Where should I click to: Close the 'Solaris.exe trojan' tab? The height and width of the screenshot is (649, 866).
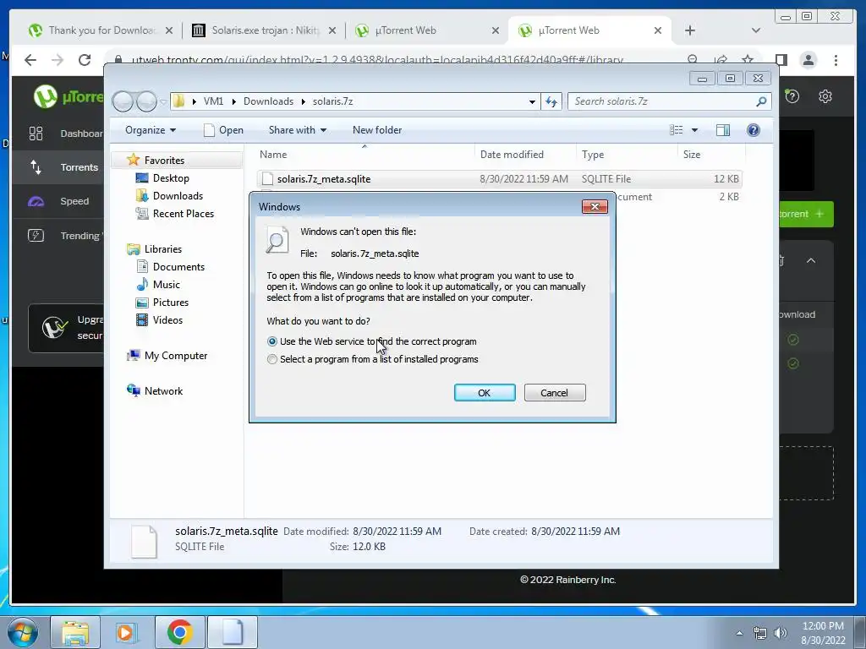click(332, 30)
